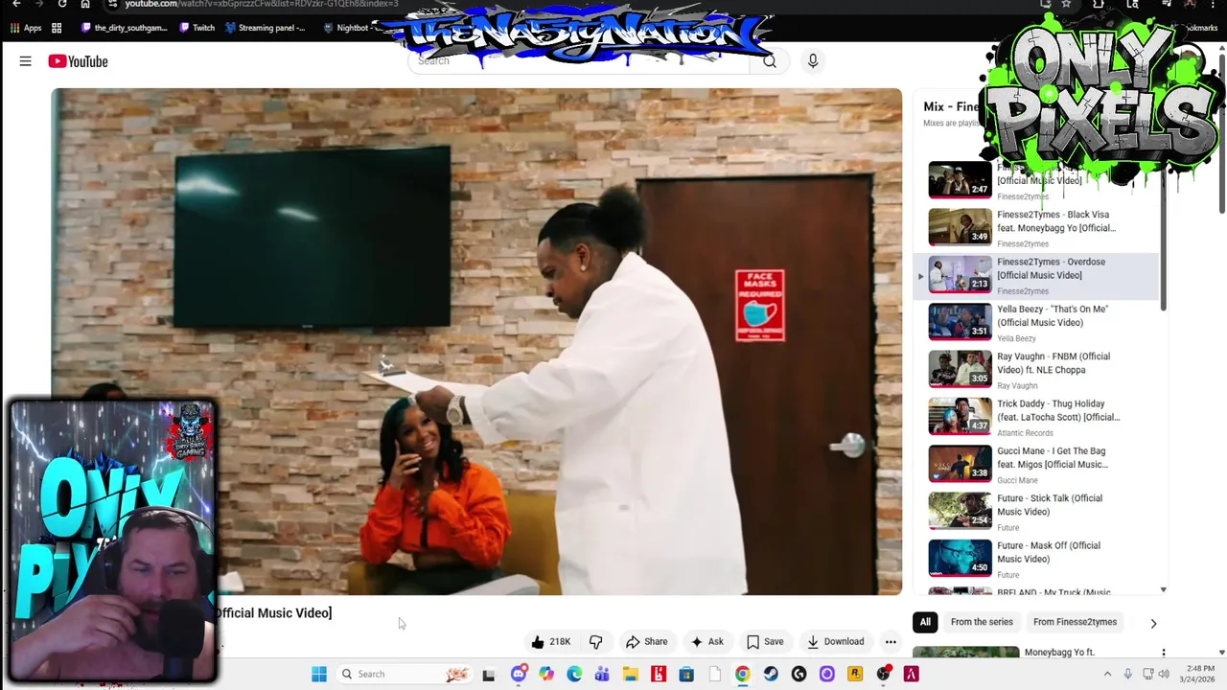Open the Atlantic Records channel name
The image size is (1227, 690).
coord(1025,433)
